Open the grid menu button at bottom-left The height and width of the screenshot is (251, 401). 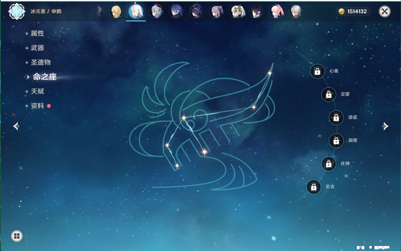point(17,236)
